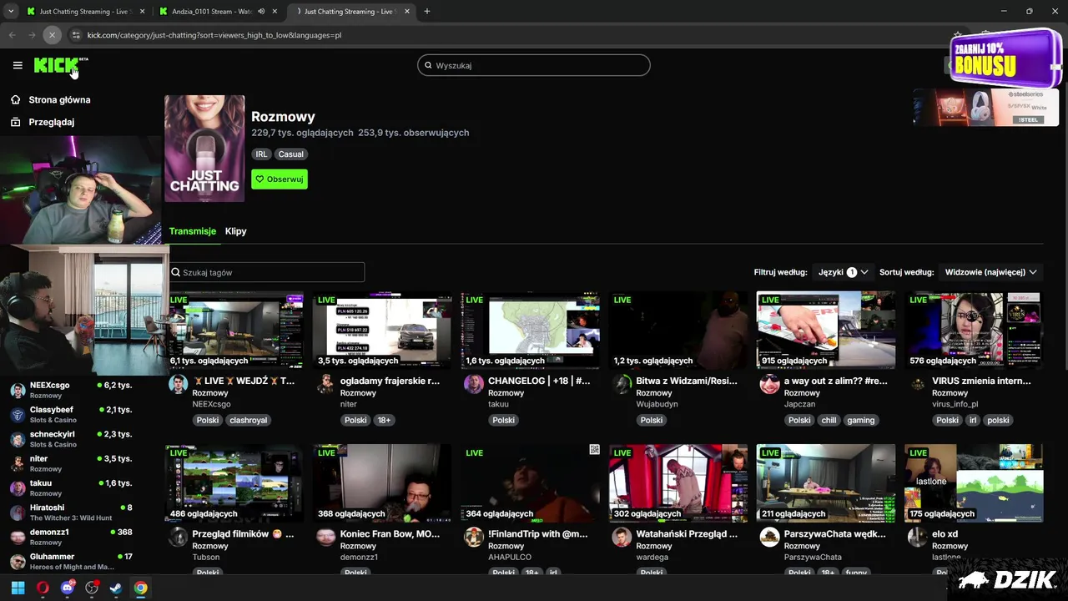The height and width of the screenshot is (601, 1068).
Task: Stop page loading in browser toolbar
Action: pos(52,35)
